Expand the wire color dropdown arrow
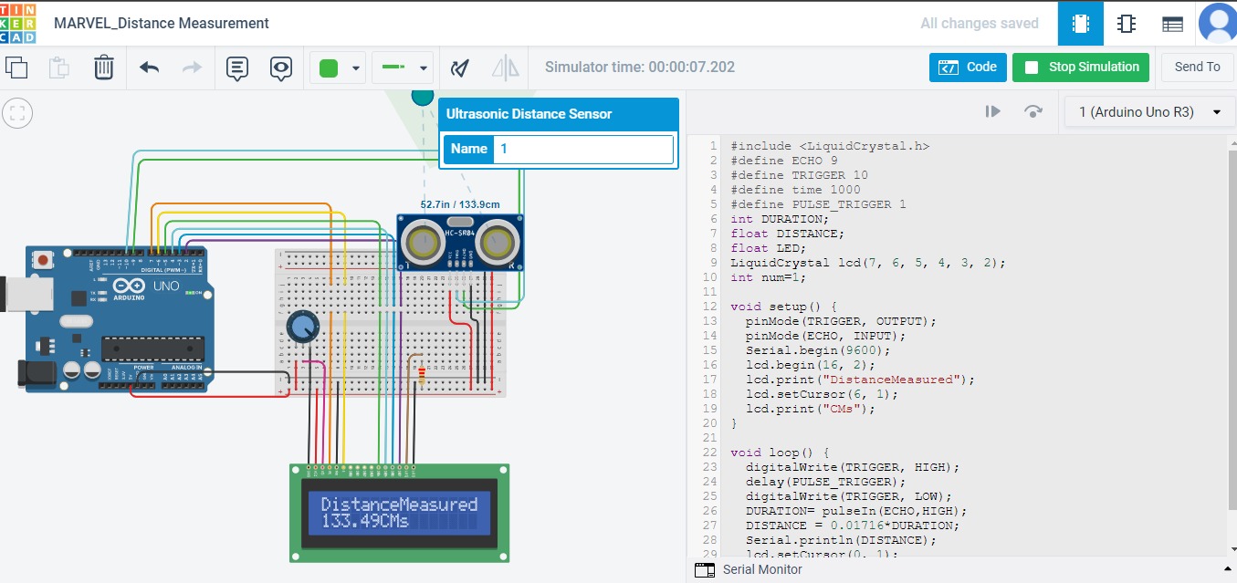This screenshot has width=1237, height=583. tap(355, 68)
